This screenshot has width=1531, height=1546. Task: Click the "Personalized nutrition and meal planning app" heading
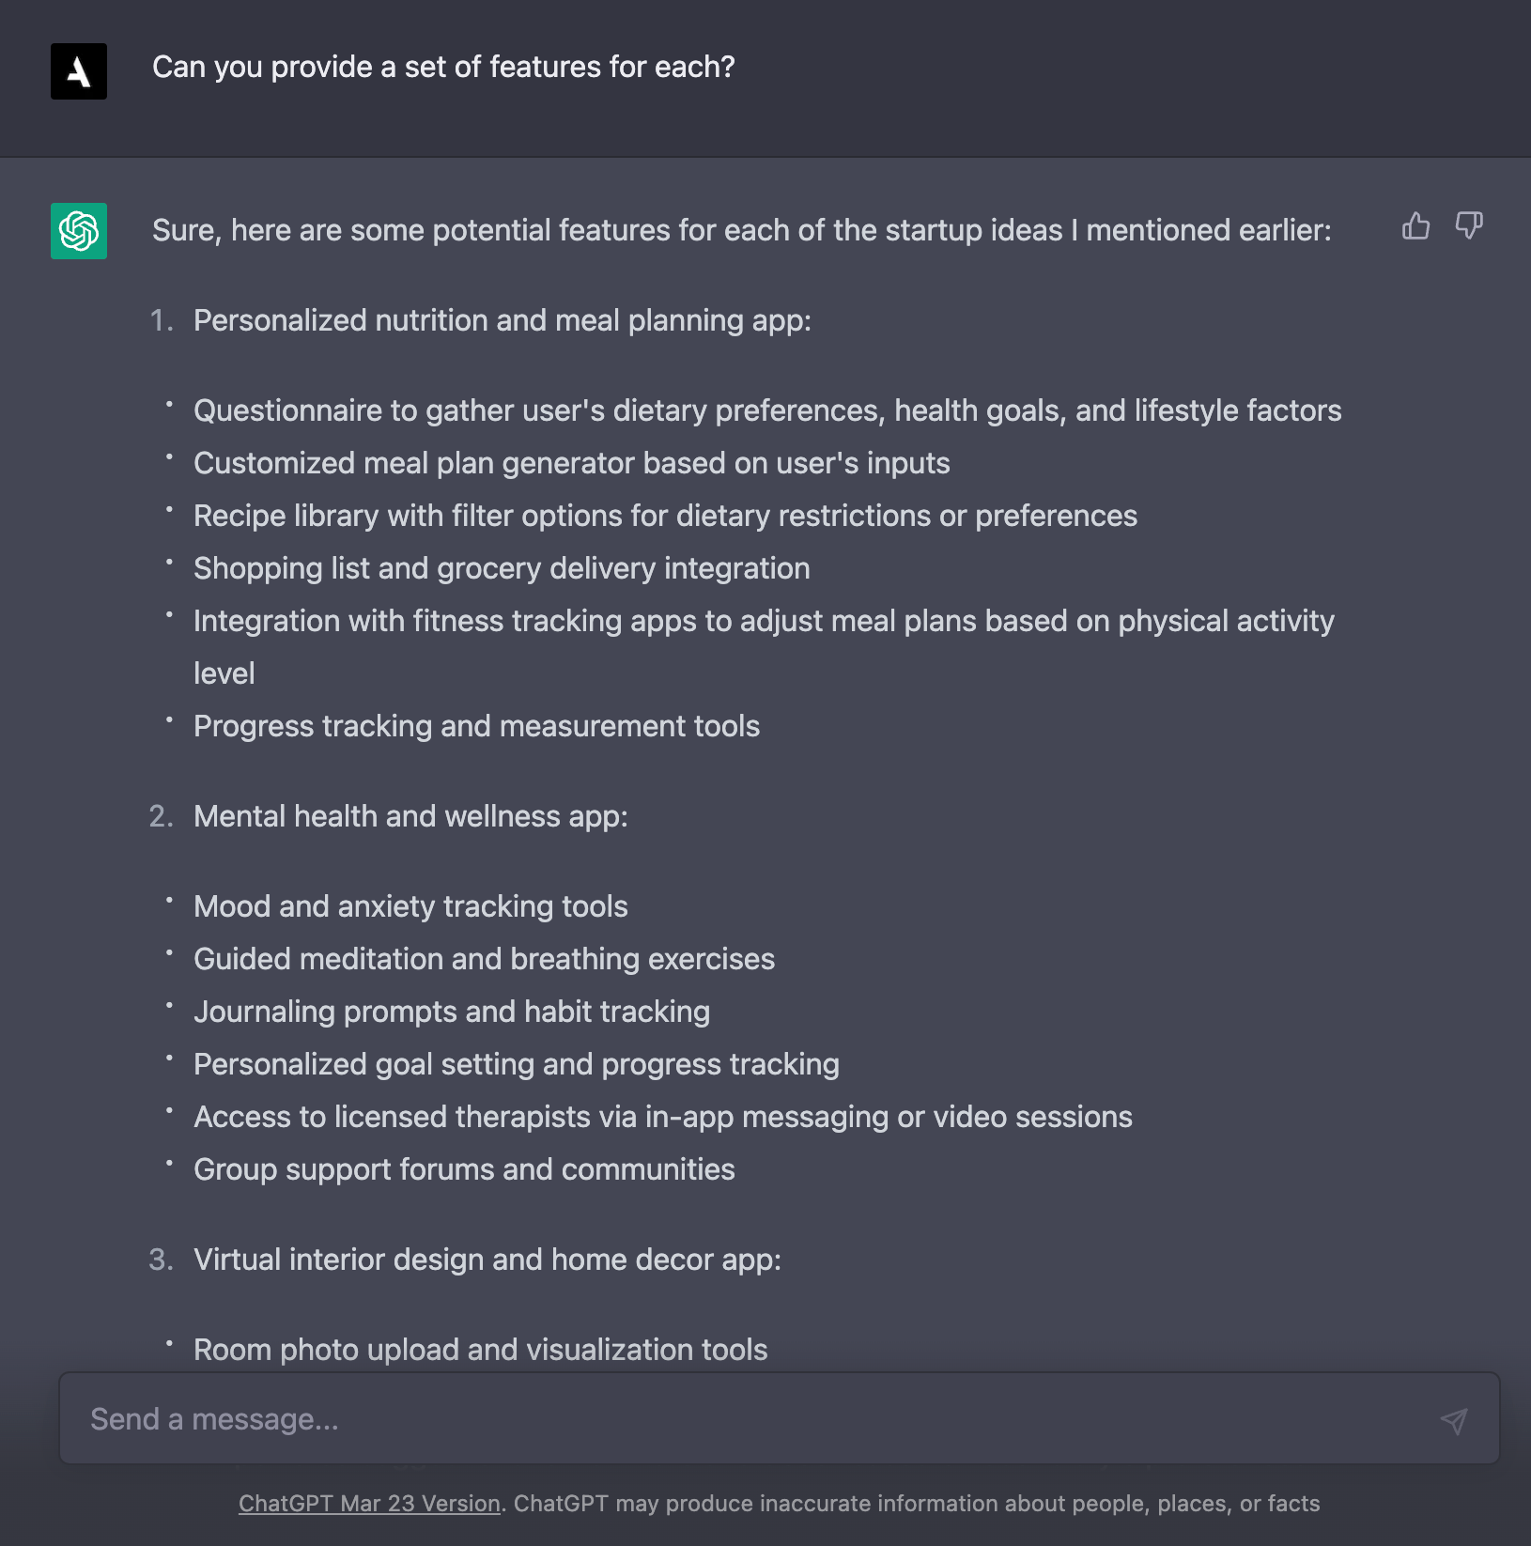[502, 321]
